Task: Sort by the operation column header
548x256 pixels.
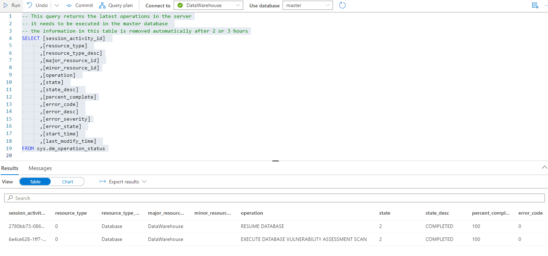Action: point(252,213)
